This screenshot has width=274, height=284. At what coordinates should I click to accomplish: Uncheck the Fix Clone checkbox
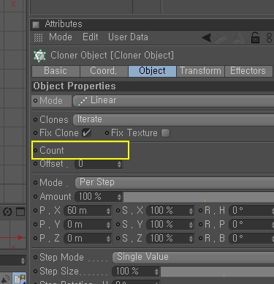coord(86,133)
